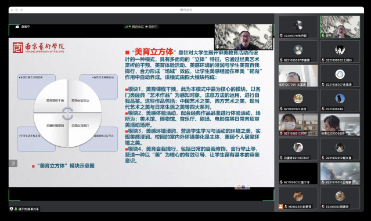Click the 顾平的屏幕共享 label at bottom left

tap(28, 209)
